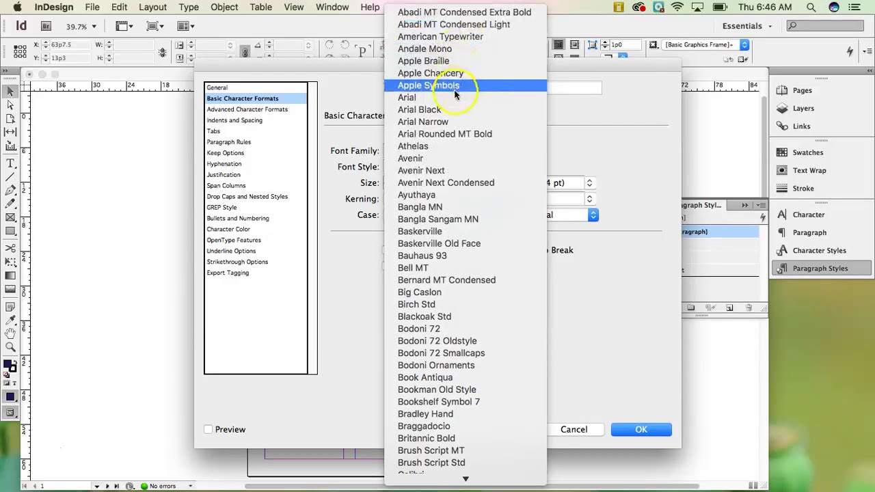Open the Case dropdown in the dialog
875x492 pixels.
click(593, 215)
